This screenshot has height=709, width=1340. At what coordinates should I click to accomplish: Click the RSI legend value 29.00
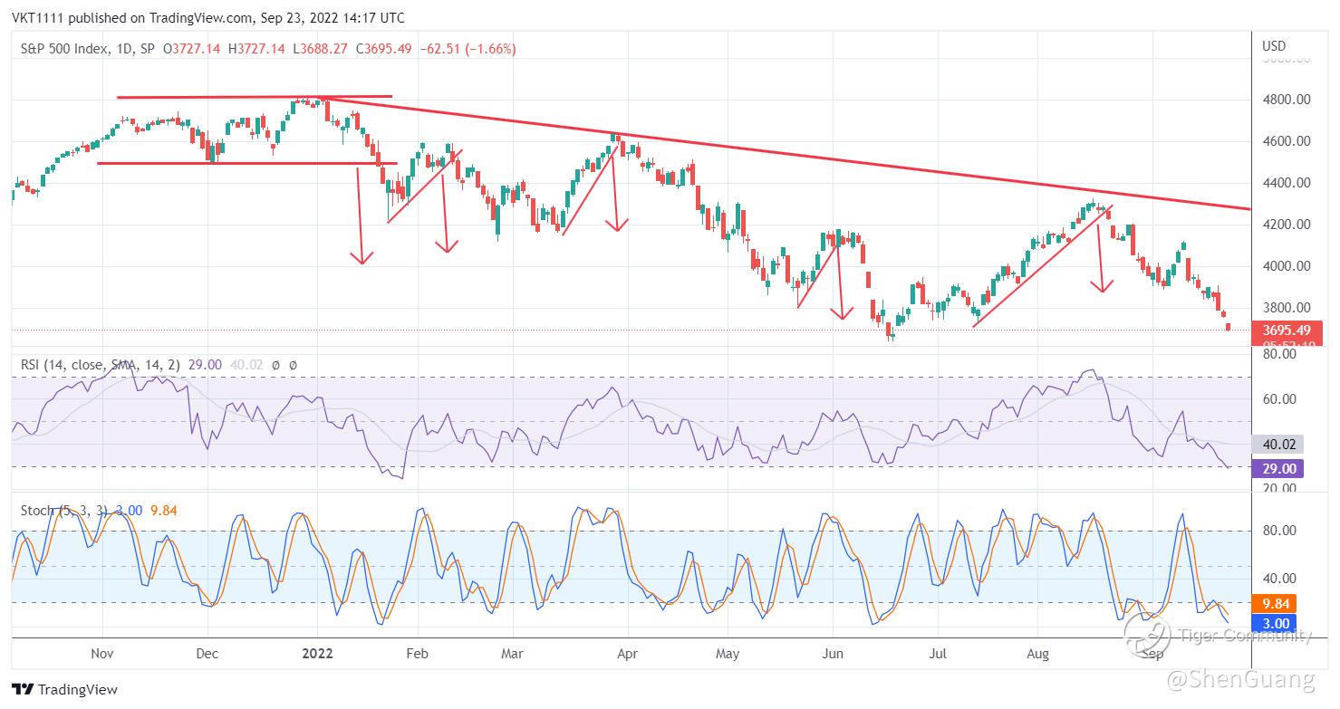tap(205, 365)
